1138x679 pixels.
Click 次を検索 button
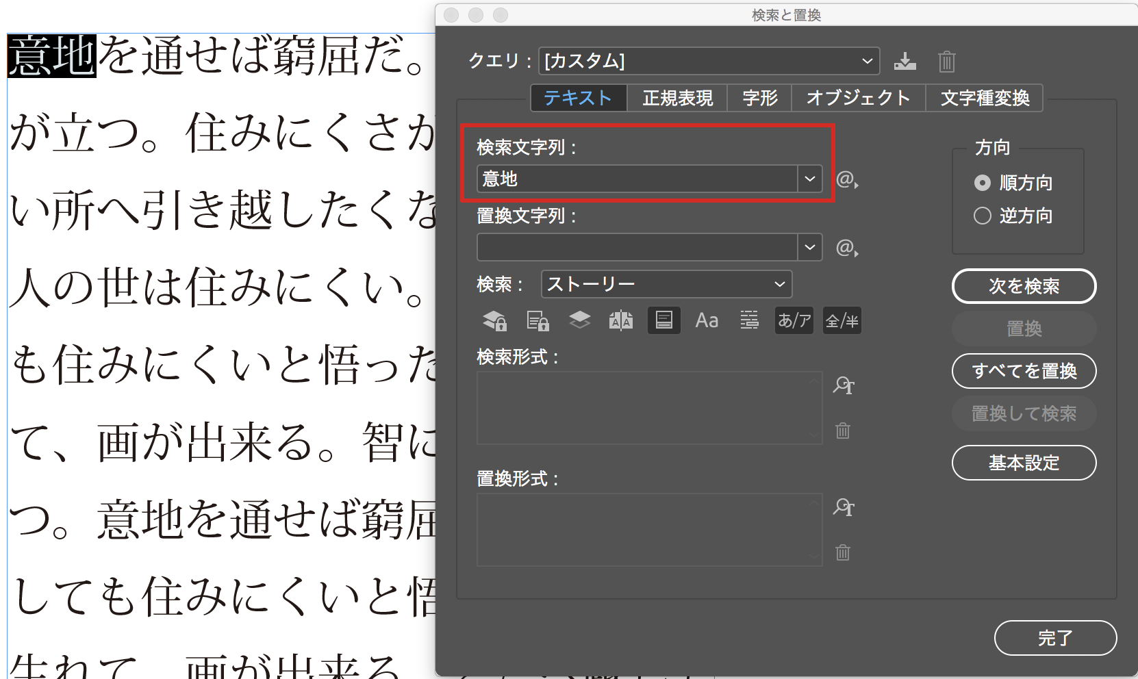pos(1024,286)
